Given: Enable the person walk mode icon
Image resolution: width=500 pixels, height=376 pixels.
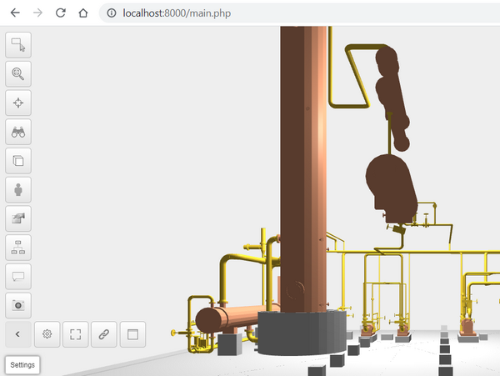Looking at the screenshot, I should 17,190.
